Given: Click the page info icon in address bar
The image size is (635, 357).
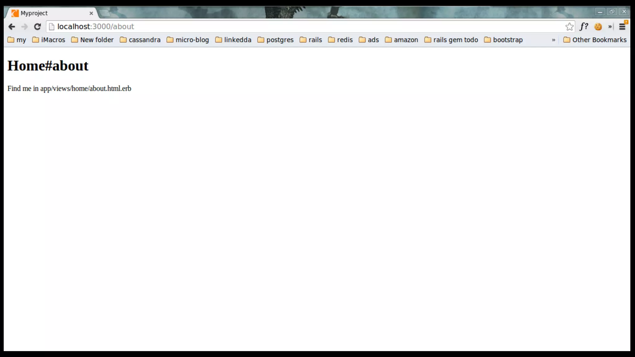Looking at the screenshot, I should [52, 27].
